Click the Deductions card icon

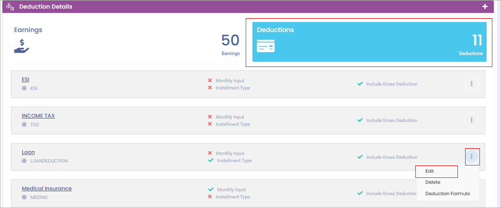tap(265, 46)
